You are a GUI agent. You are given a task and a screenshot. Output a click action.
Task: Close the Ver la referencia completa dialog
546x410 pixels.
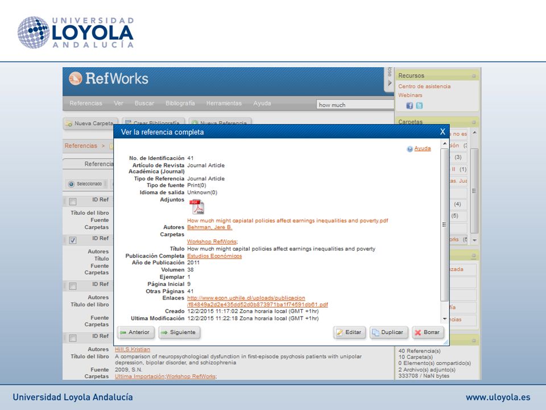click(442, 132)
